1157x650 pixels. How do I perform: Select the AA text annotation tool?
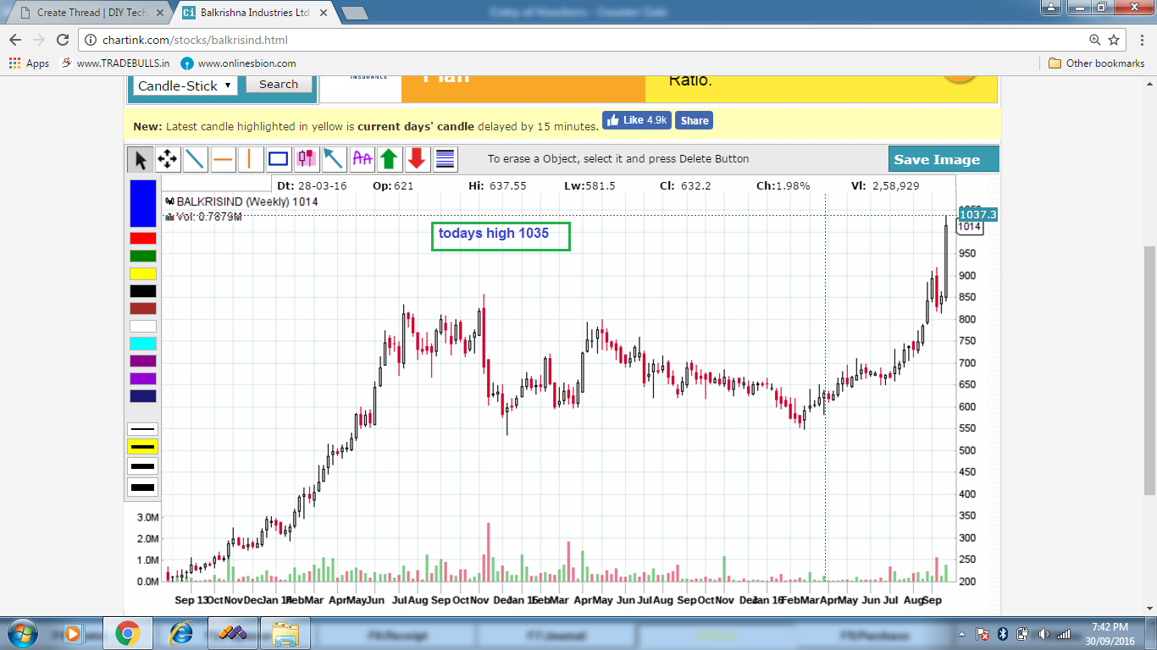click(363, 159)
